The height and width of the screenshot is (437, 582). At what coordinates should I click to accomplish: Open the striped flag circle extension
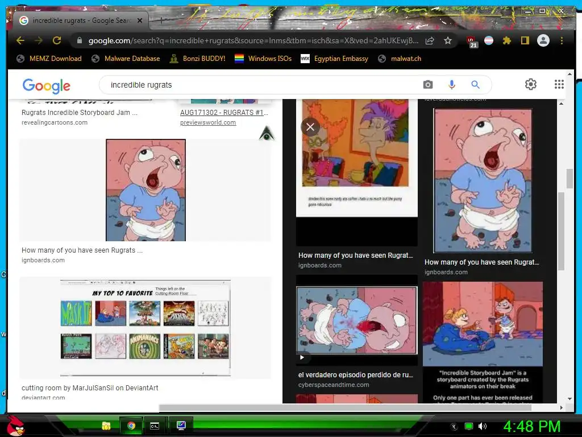tap(489, 40)
